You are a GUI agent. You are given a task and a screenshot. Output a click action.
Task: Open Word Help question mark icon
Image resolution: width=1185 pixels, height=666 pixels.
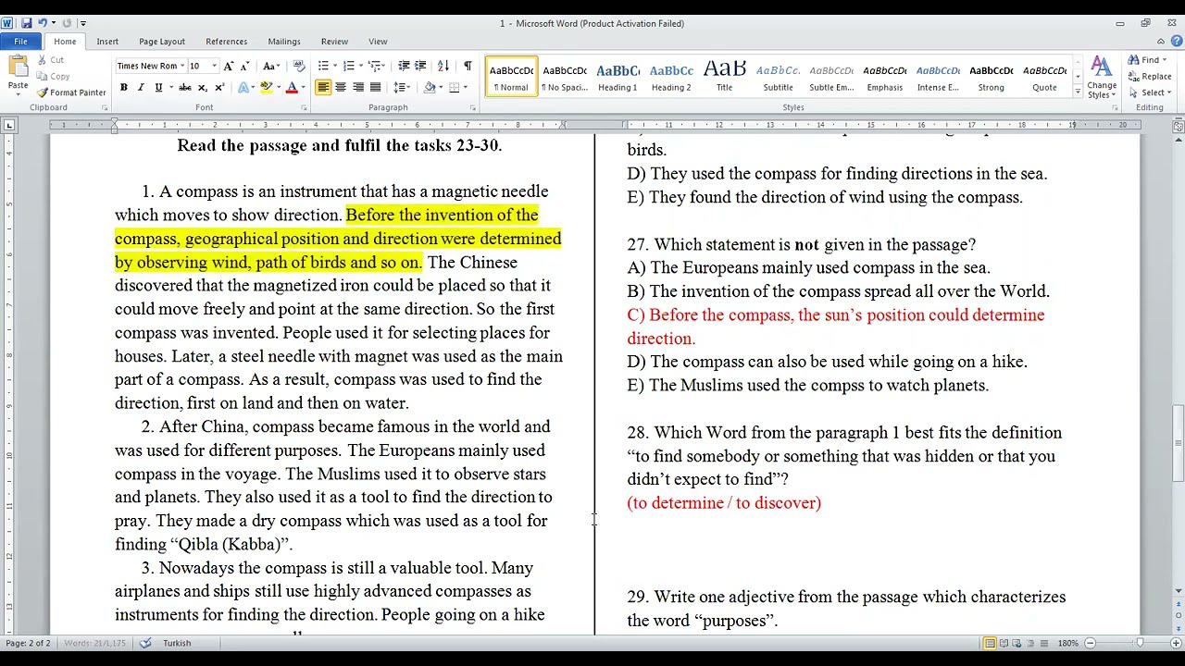point(1177,42)
